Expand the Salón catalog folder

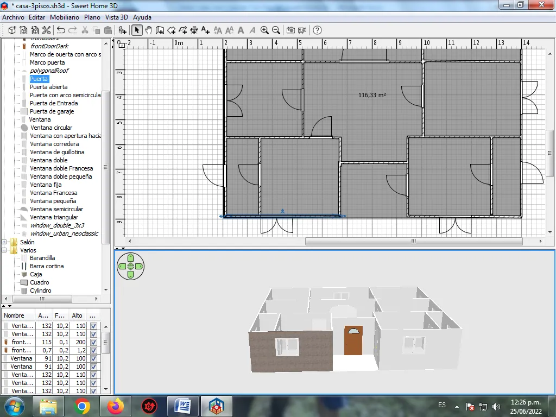[4, 242]
